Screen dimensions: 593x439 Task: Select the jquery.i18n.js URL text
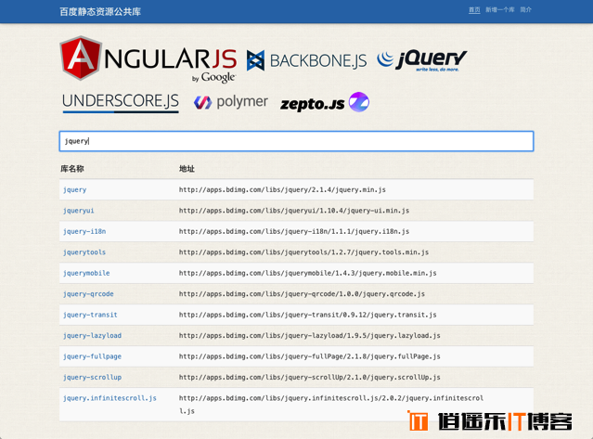[x=294, y=231]
